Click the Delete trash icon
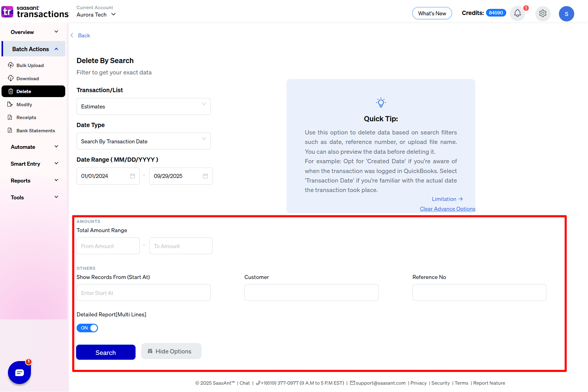 tap(11, 91)
